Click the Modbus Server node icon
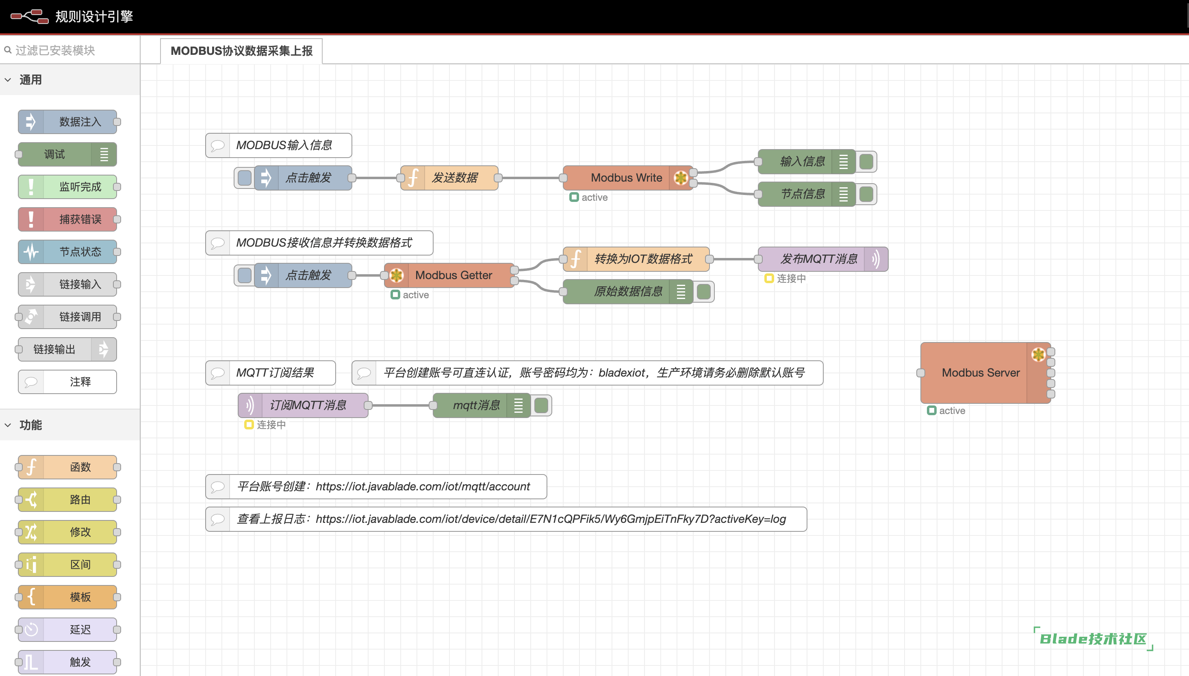The width and height of the screenshot is (1189, 676). 1038,355
